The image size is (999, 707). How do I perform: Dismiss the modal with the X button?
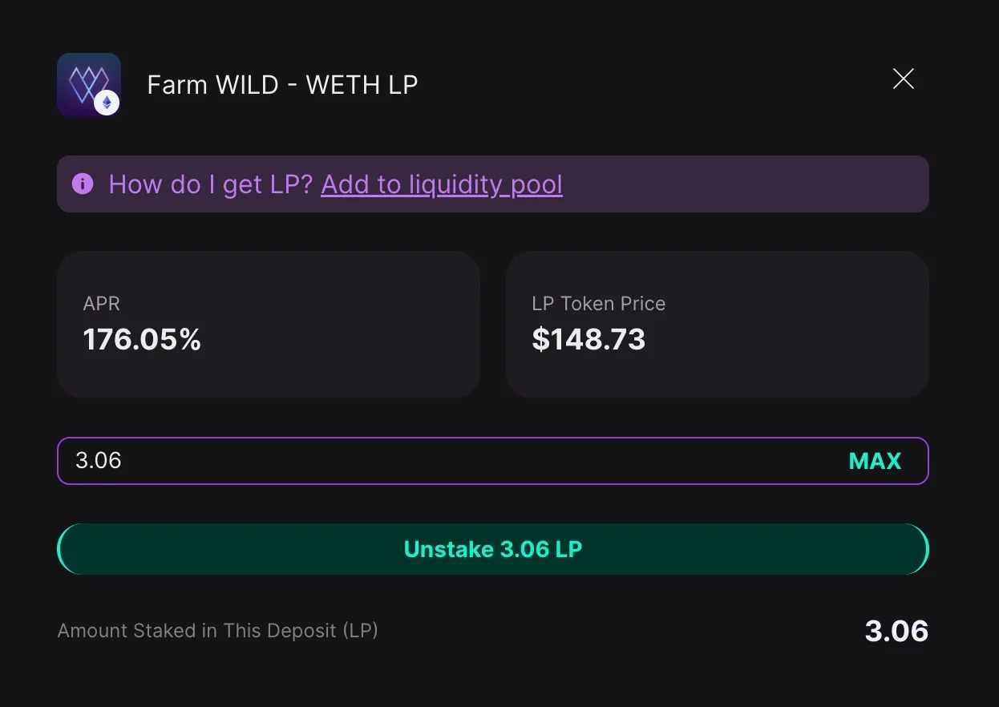pos(904,79)
